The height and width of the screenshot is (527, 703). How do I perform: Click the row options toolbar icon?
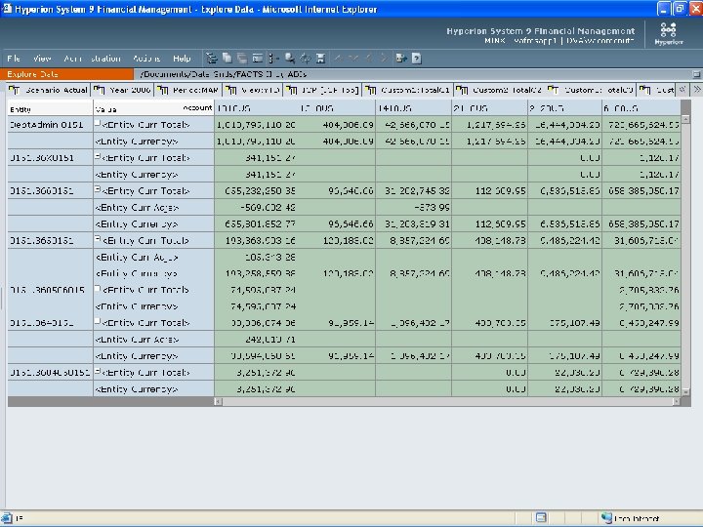273,59
